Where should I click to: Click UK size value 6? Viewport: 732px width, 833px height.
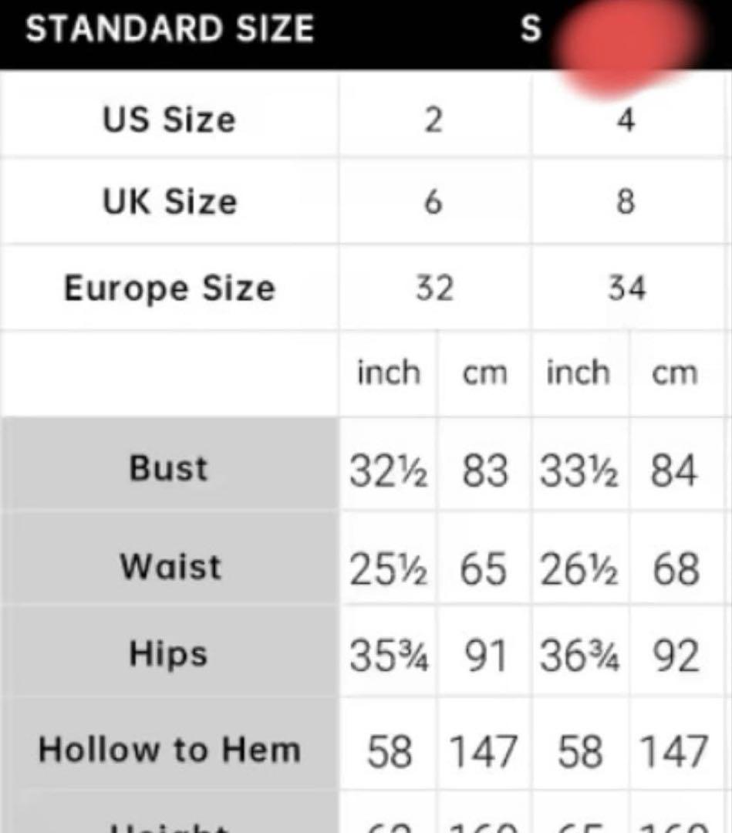click(433, 202)
